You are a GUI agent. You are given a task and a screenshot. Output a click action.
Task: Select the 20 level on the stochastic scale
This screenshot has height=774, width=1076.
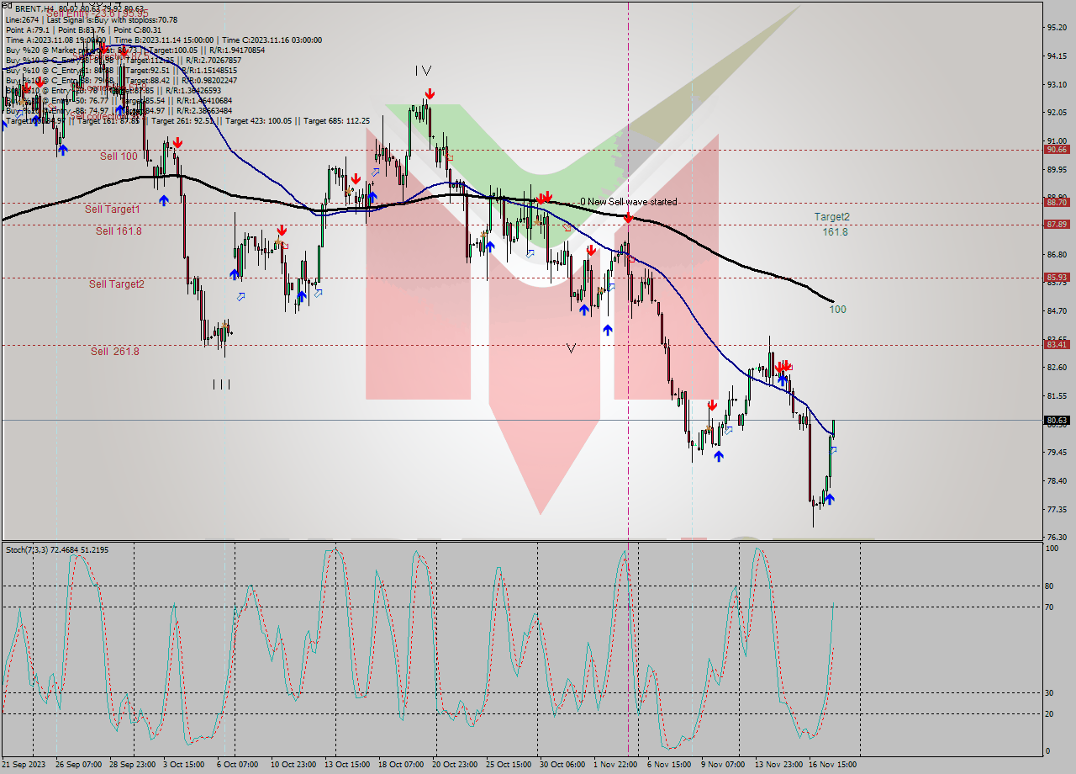click(x=1048, y=713)
